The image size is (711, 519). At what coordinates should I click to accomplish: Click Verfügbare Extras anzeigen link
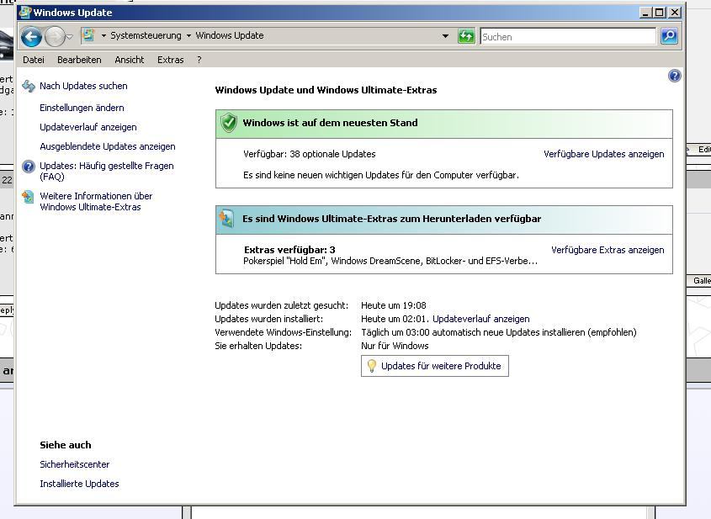(x=608, y=250)
